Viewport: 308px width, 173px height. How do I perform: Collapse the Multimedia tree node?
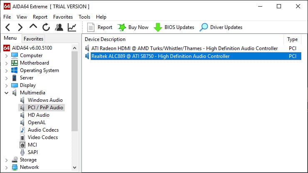pos(7,93)
